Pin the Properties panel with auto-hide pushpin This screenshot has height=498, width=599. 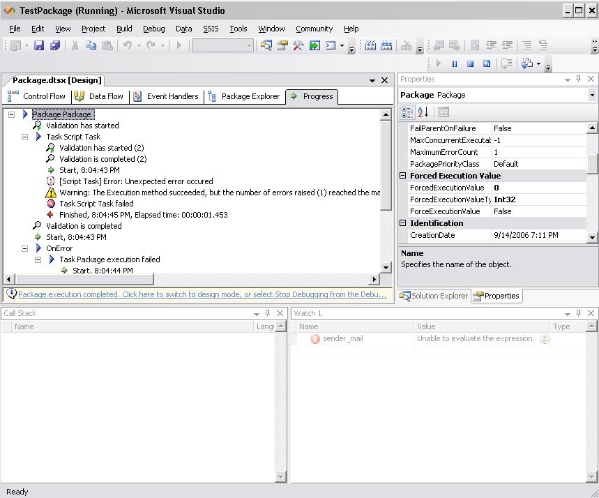(578, 80)
